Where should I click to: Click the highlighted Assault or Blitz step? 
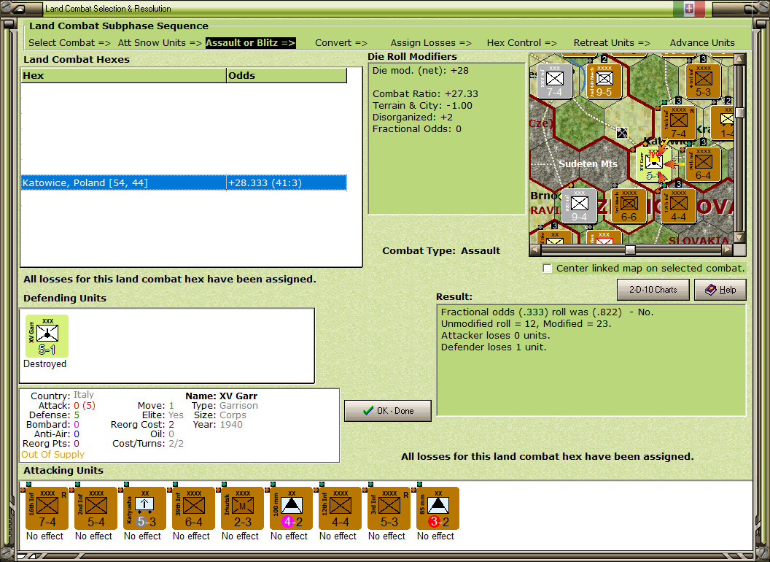pos(250,43)
